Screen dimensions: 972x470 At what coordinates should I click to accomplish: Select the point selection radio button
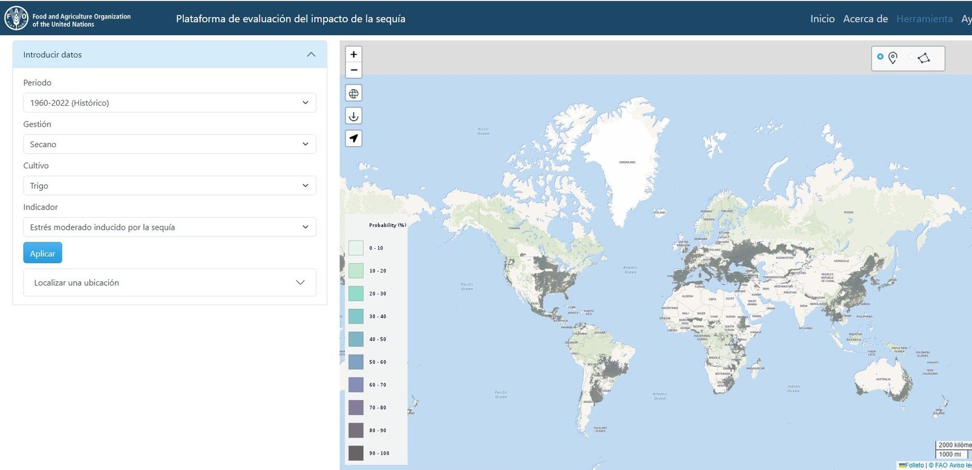point(880,57)
